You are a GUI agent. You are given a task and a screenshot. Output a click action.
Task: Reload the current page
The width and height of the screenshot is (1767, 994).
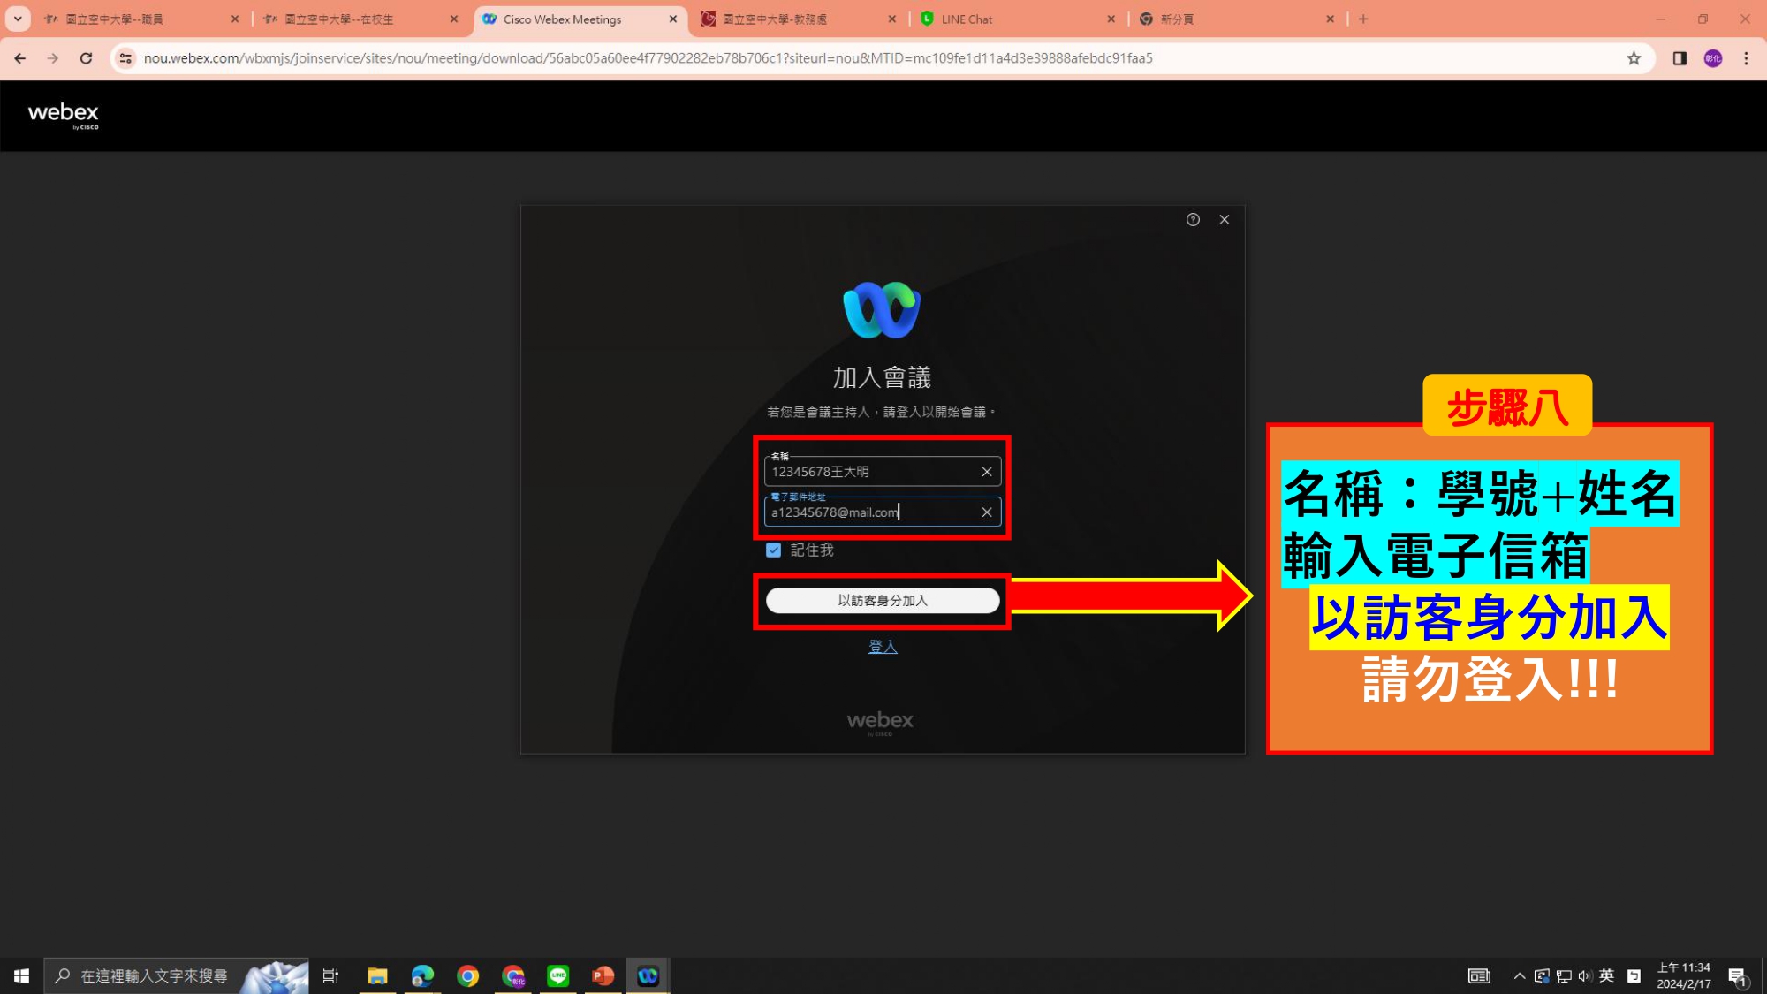pyautogui.click(x=86, y=58)
